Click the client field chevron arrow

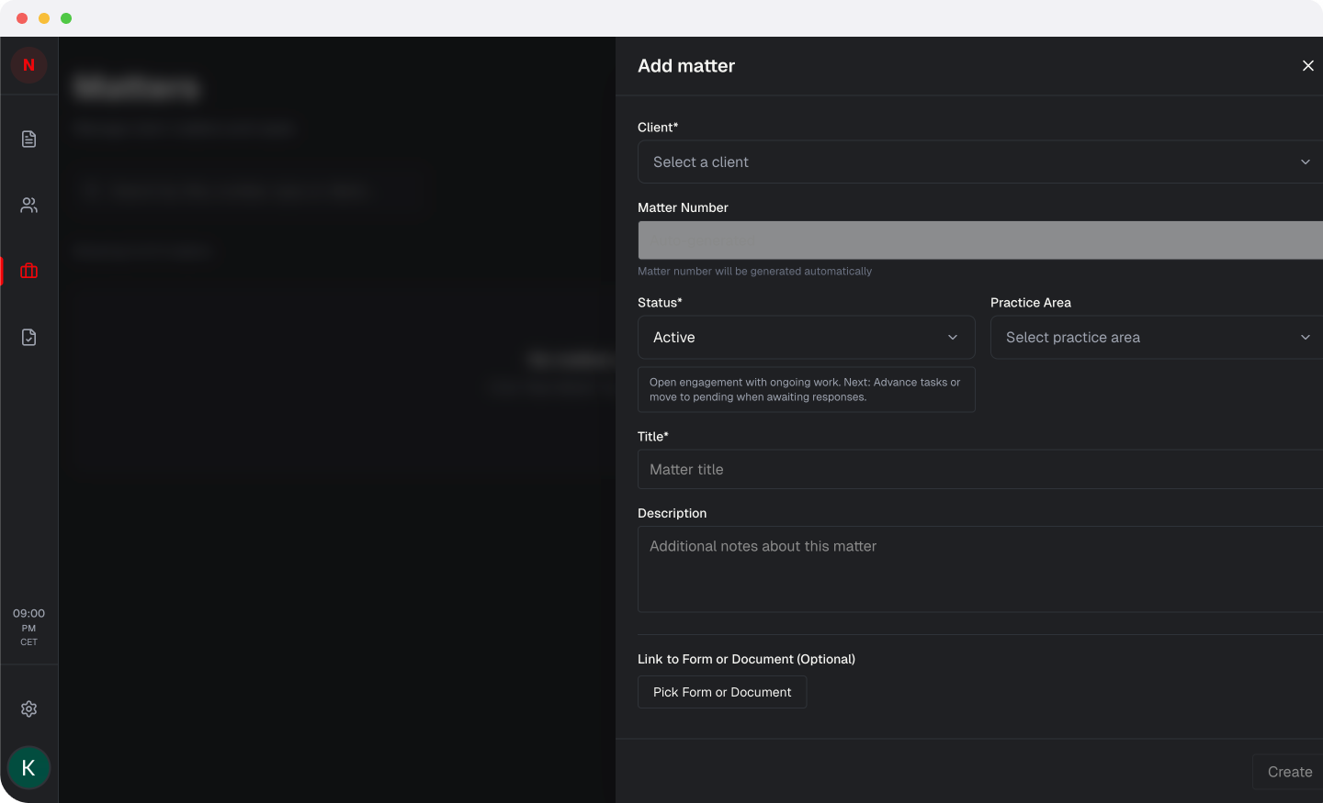click(x=1306, y=162)
